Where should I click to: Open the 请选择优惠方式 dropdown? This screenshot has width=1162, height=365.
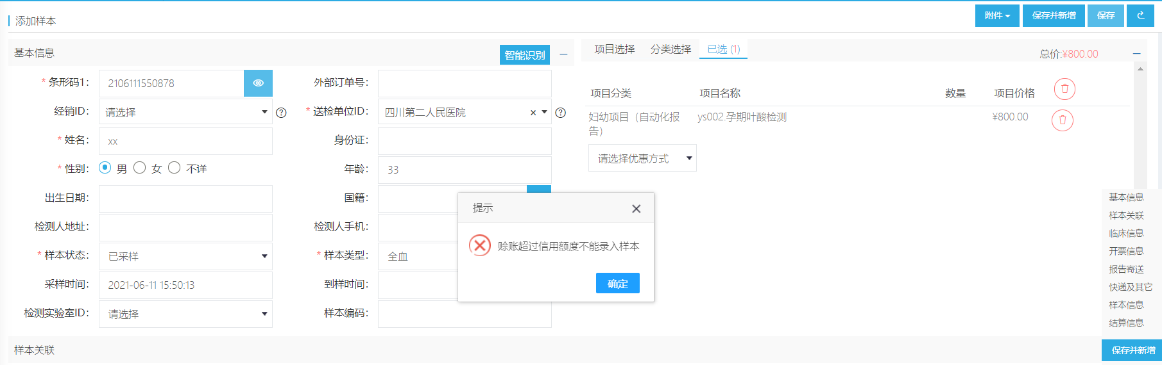(x=642, y=158)
